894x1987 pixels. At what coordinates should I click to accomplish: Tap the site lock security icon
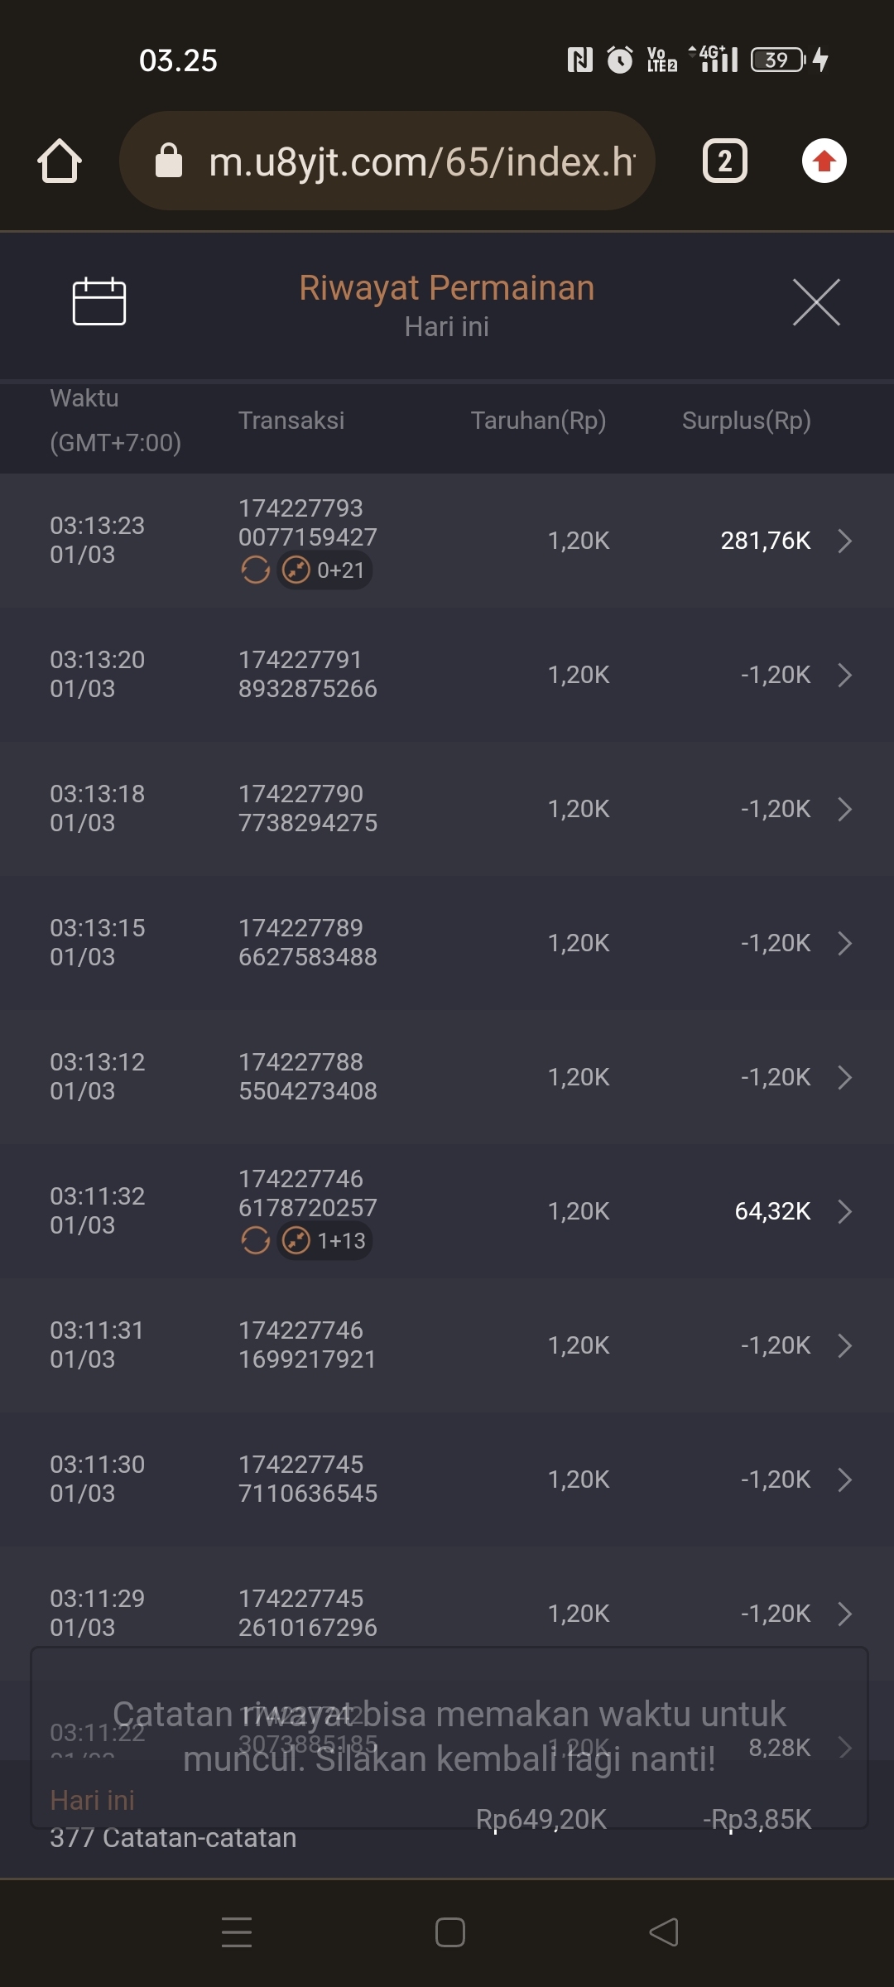169,161
